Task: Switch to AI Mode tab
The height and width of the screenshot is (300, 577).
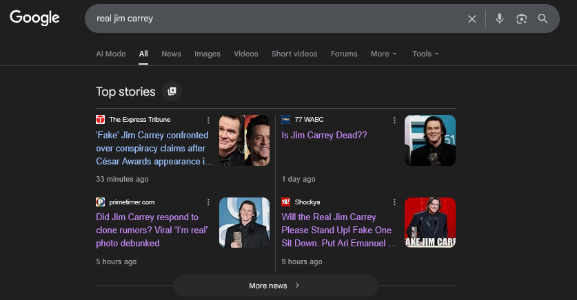Action: [110, 54]
